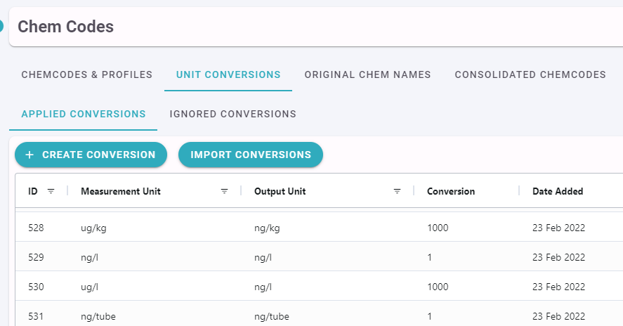Click the plus icon in Create Conversion

pos(29,155)
